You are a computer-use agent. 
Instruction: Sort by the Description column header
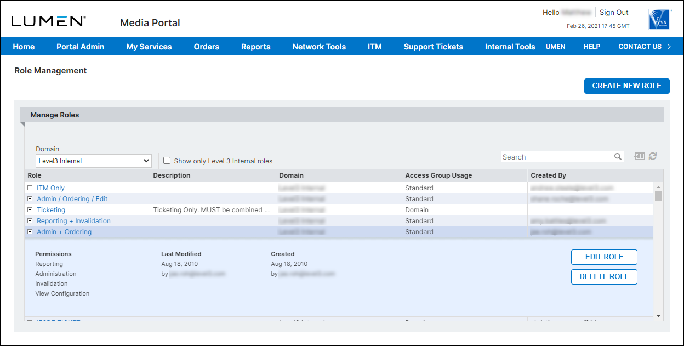pos(213,175)
